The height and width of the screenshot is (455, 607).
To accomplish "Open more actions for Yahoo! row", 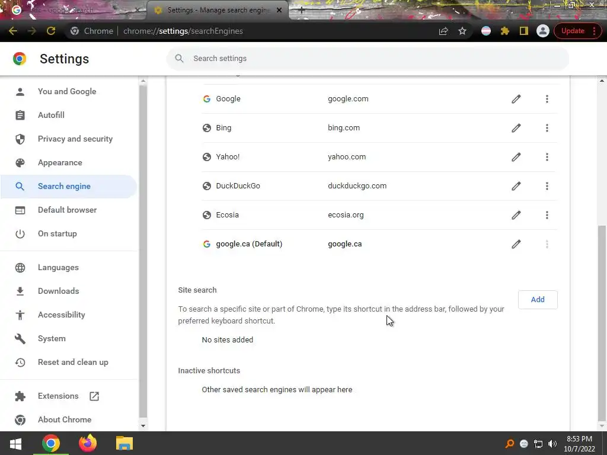I will [547, 157].
